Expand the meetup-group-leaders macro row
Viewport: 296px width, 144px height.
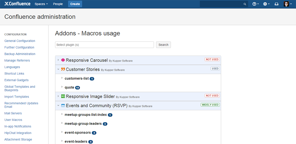coord(62,123)
